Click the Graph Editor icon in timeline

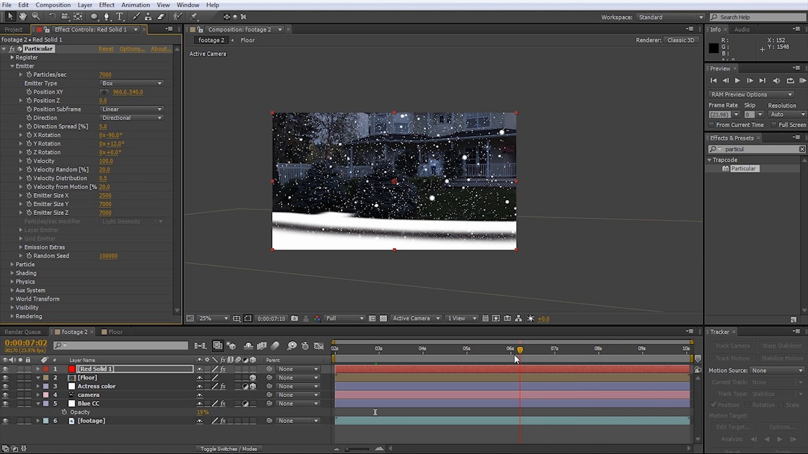(318, 346)
